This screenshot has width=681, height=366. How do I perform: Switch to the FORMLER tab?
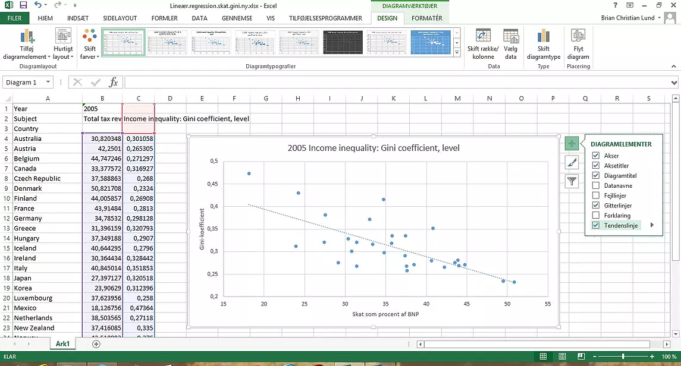tap(164, 18)
